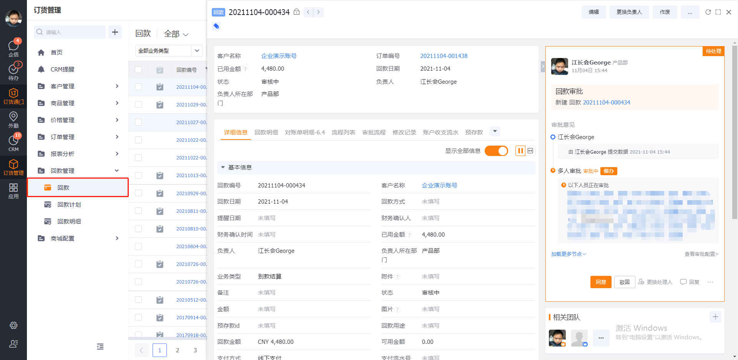Click the search input field
The width and height of the screenshot is (738, 360).
point(70,32)
